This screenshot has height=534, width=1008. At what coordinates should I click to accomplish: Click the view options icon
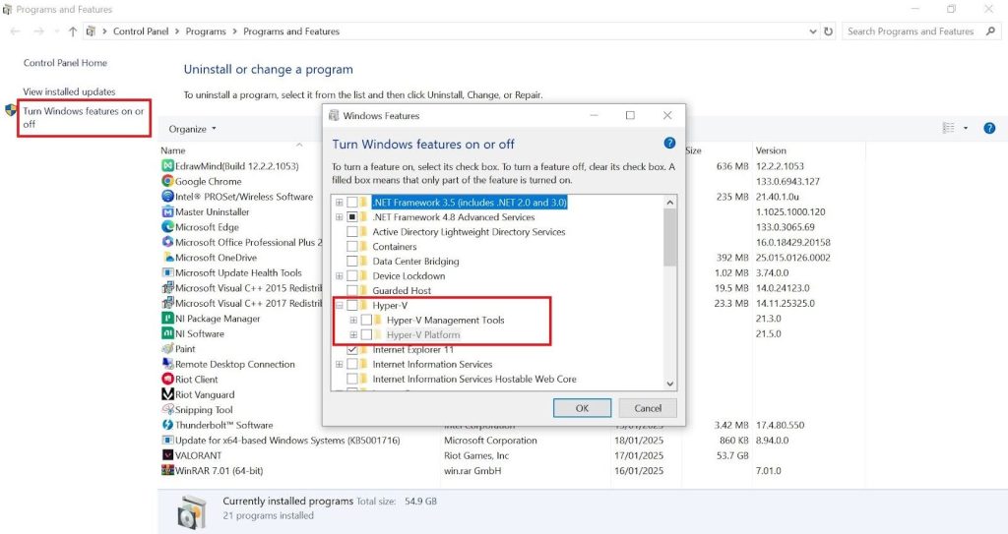(949, 129)
